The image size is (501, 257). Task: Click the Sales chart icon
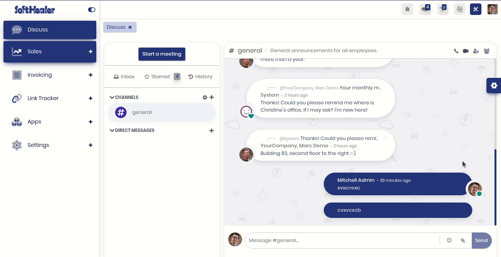16,51
